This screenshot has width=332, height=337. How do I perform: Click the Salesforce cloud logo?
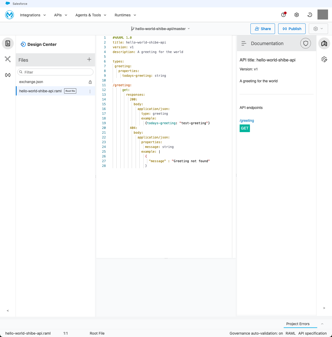click(8, 3)
